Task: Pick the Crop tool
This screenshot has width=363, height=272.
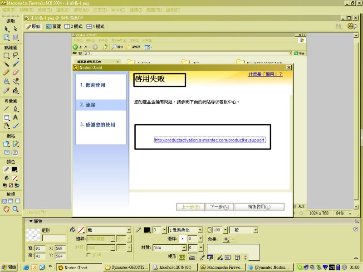Action: [x=15, y=37]
